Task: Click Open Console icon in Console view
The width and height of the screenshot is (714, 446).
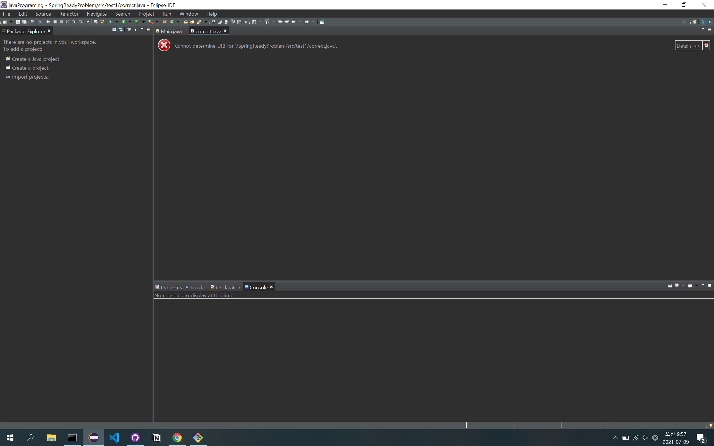Action: 690,285
